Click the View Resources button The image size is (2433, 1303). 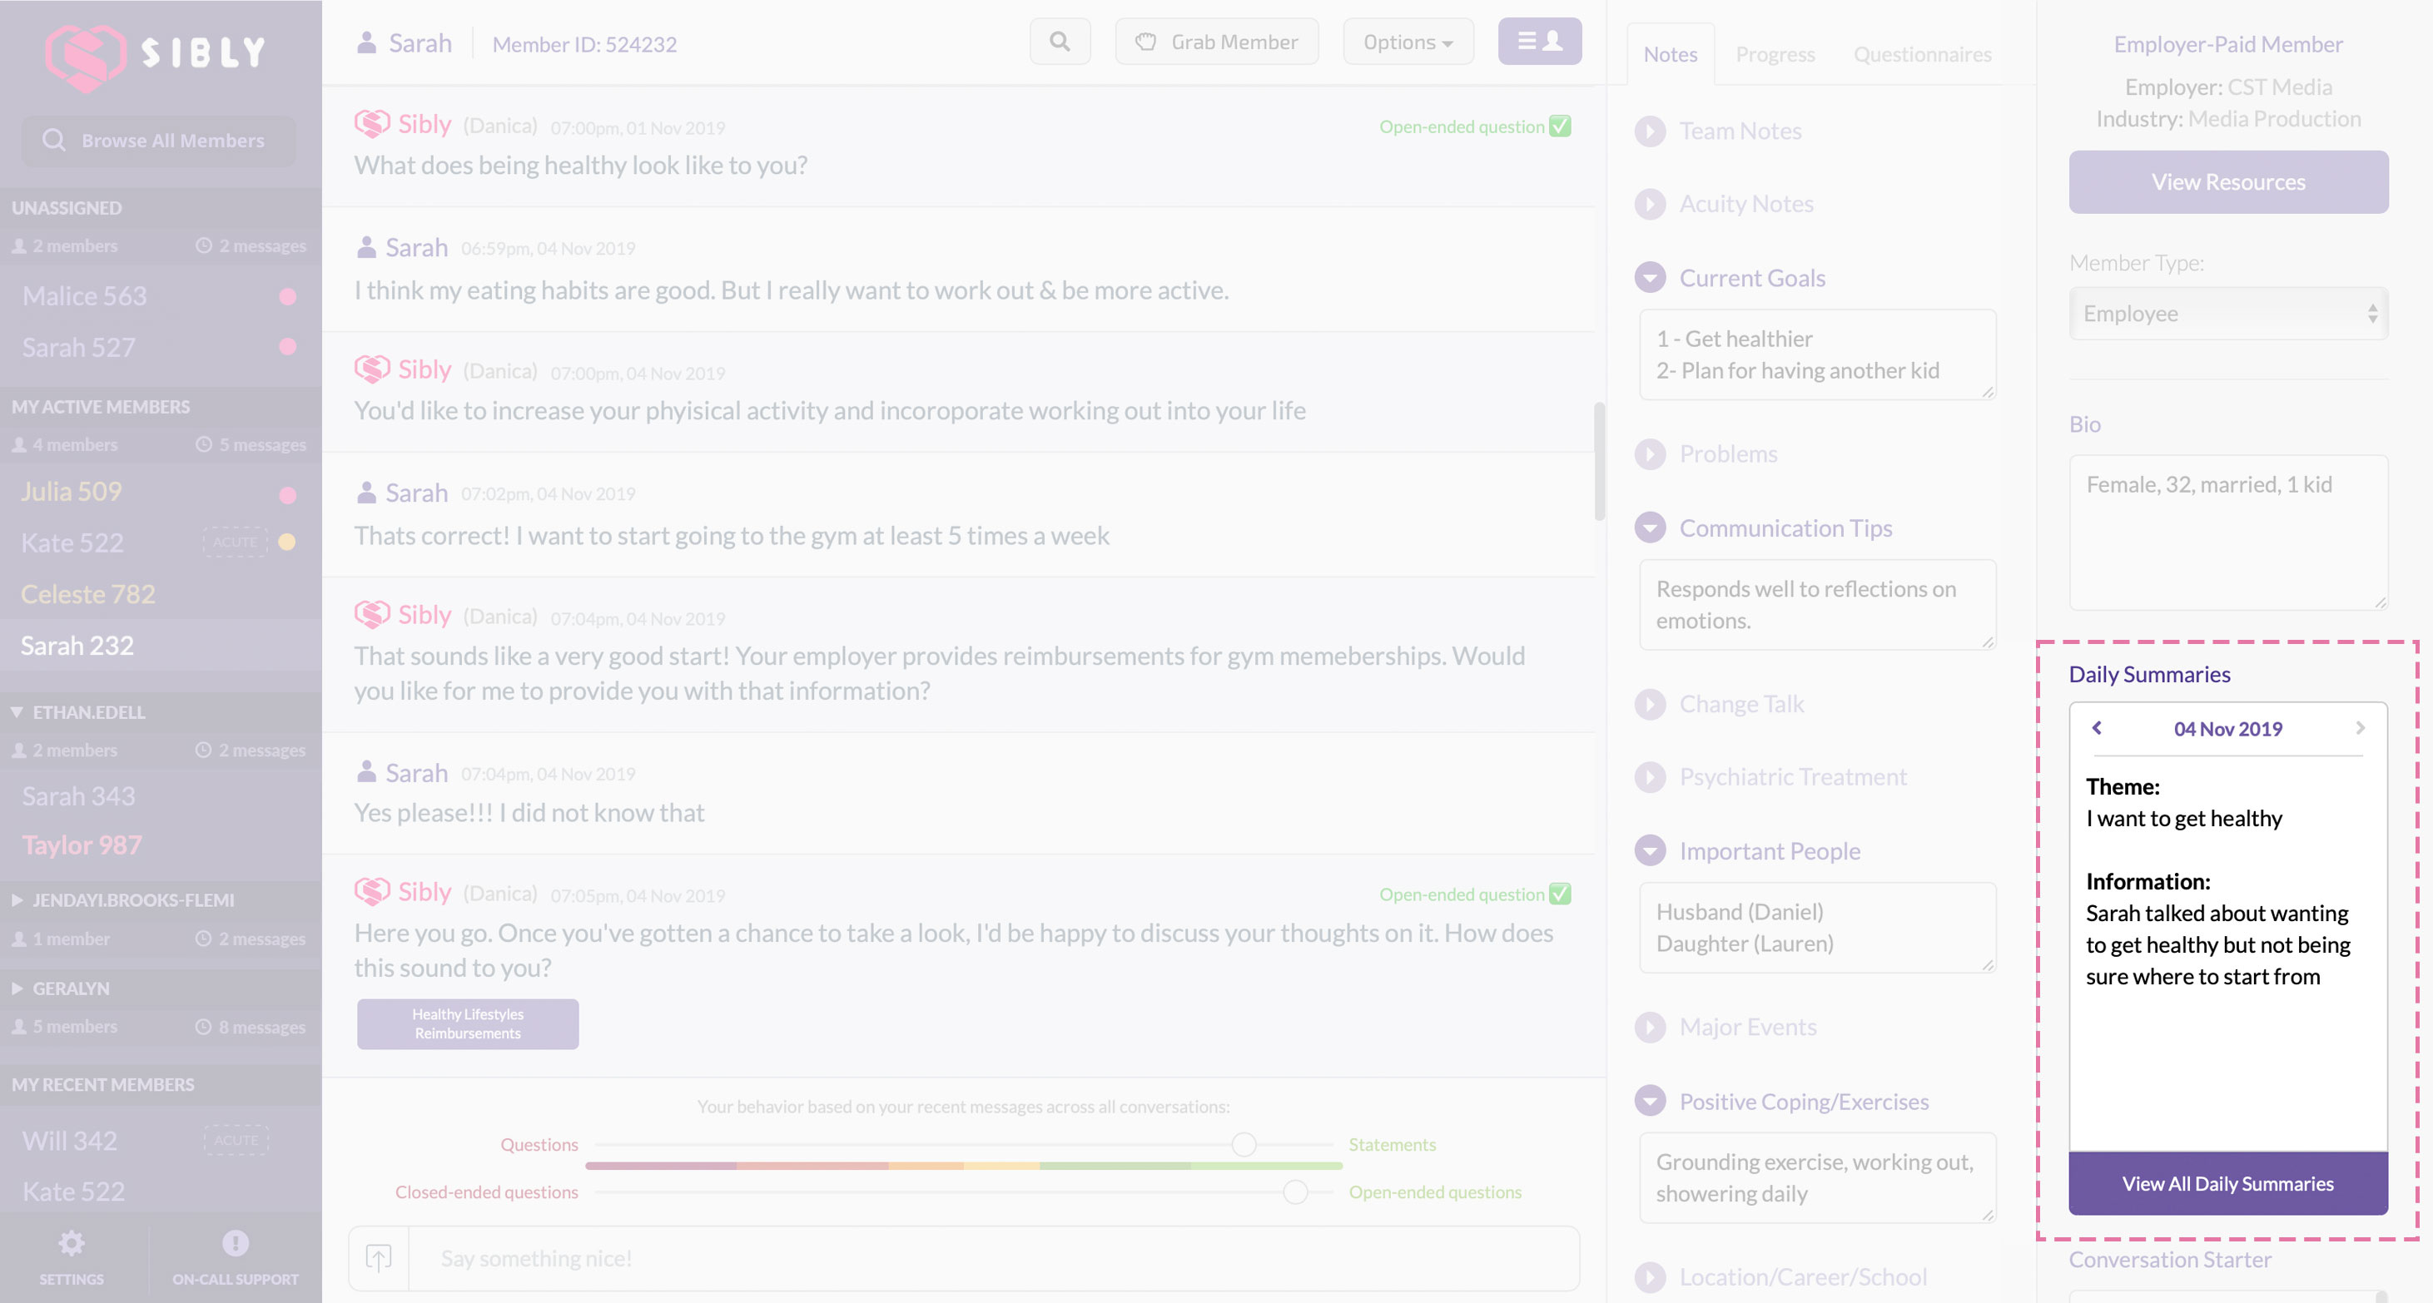point(2228,181)
